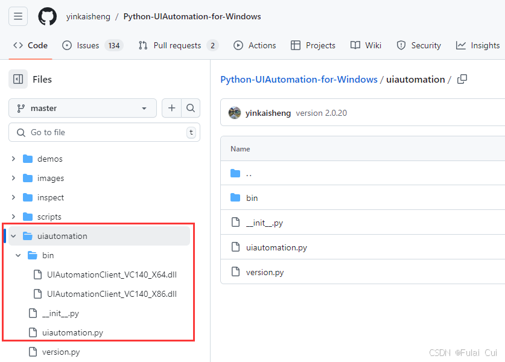The image size is (505, 362).
Task: Click the Name column header
Action: [x=240, y=149]
